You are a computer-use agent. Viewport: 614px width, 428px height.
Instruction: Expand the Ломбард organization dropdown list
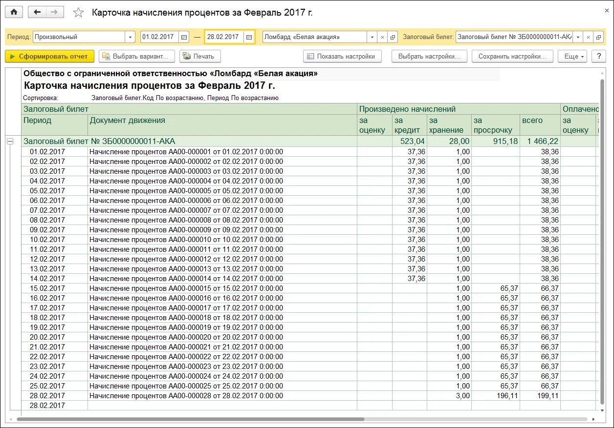pyautogui.click(x=373, y=37)
